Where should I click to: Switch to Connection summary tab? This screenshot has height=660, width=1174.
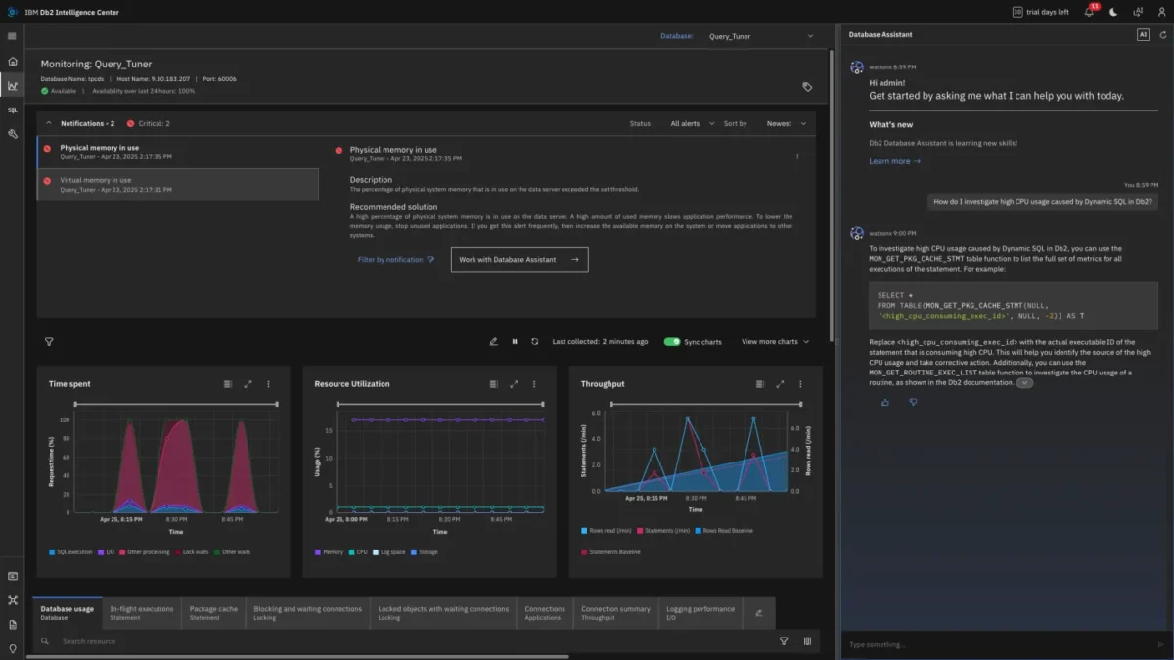point(615,613)
